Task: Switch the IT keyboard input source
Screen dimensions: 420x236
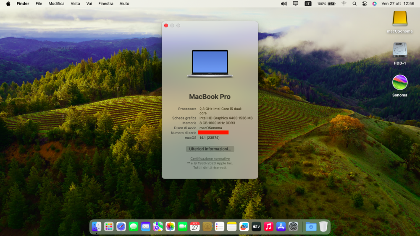Action: pos(308,3)
